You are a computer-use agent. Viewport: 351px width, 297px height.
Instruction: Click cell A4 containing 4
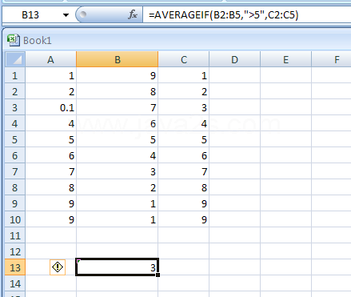coord(50,123)
